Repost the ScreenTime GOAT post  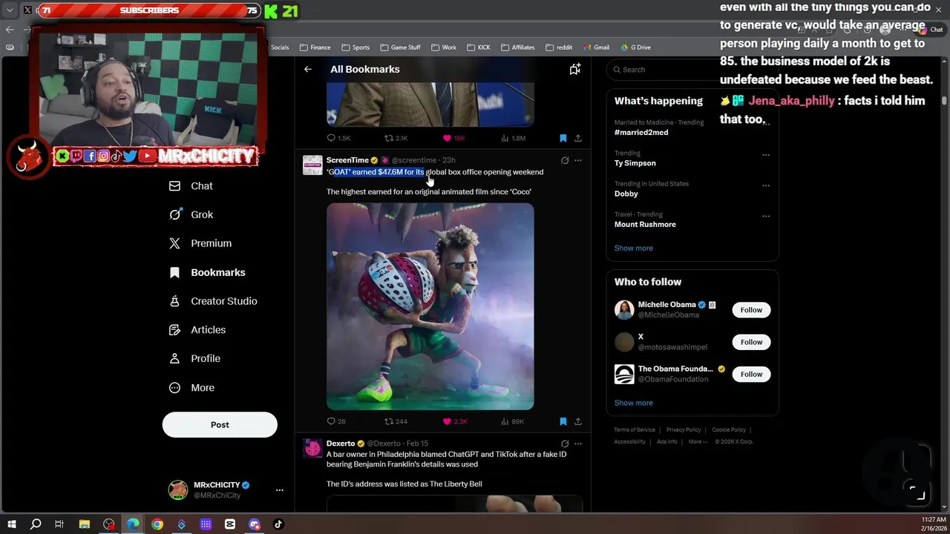(x=396, y=421)
